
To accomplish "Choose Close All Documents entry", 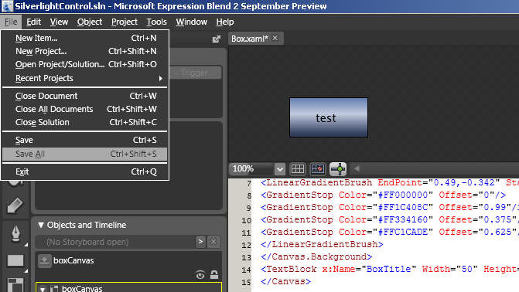I will coord(85,109).
